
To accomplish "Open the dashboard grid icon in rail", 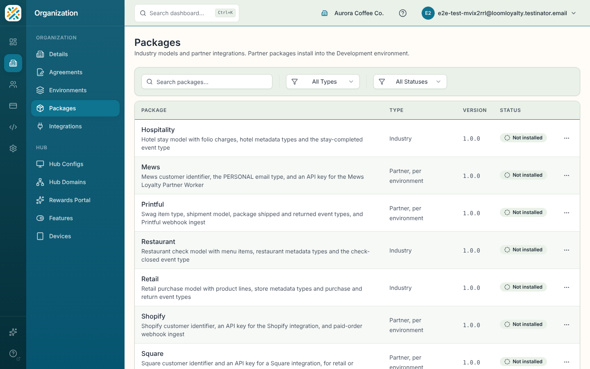I will [x=13, y=42].
